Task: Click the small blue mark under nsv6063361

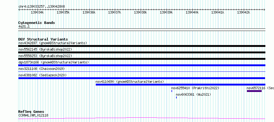Action: [x=176, y=97]
